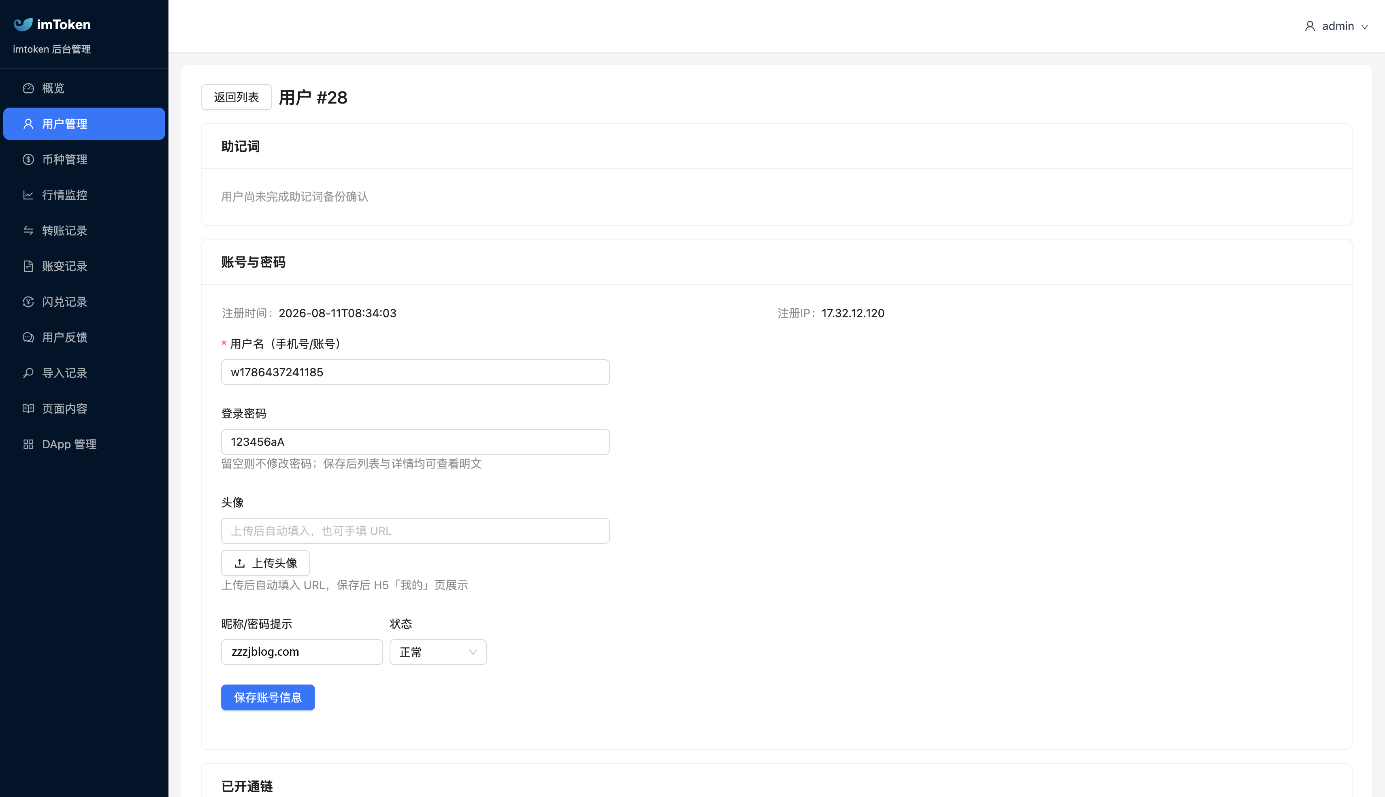This screenshot has width=1385, height=797.
Task: Navigate to 转账记录 in sidebar
Action: 84,231
